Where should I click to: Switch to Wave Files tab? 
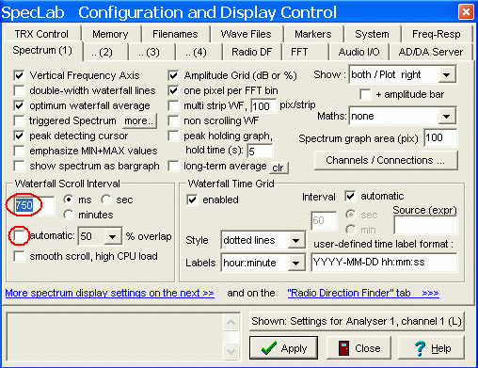click(x=246, y=34)
